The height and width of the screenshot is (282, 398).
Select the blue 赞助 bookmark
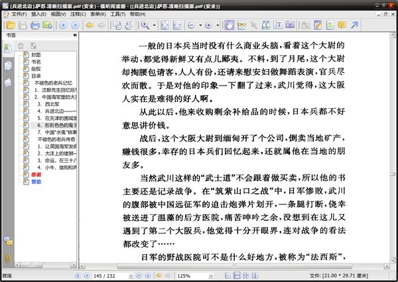pos(36,181)
